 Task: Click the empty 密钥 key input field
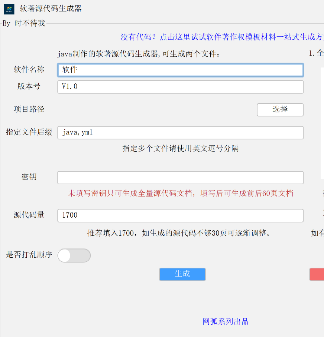(x=180, y=178)
